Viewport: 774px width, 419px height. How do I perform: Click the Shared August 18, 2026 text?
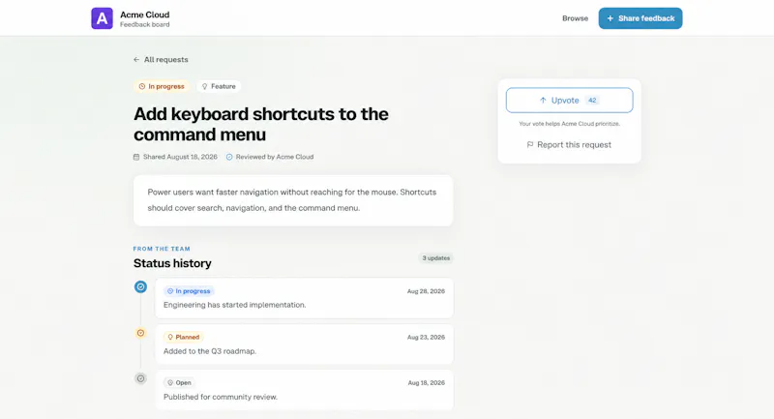pyautogui.click(x=180, y=157)
